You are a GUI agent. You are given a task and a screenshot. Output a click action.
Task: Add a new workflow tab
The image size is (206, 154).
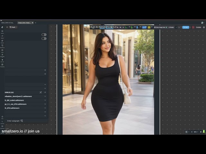36,23
